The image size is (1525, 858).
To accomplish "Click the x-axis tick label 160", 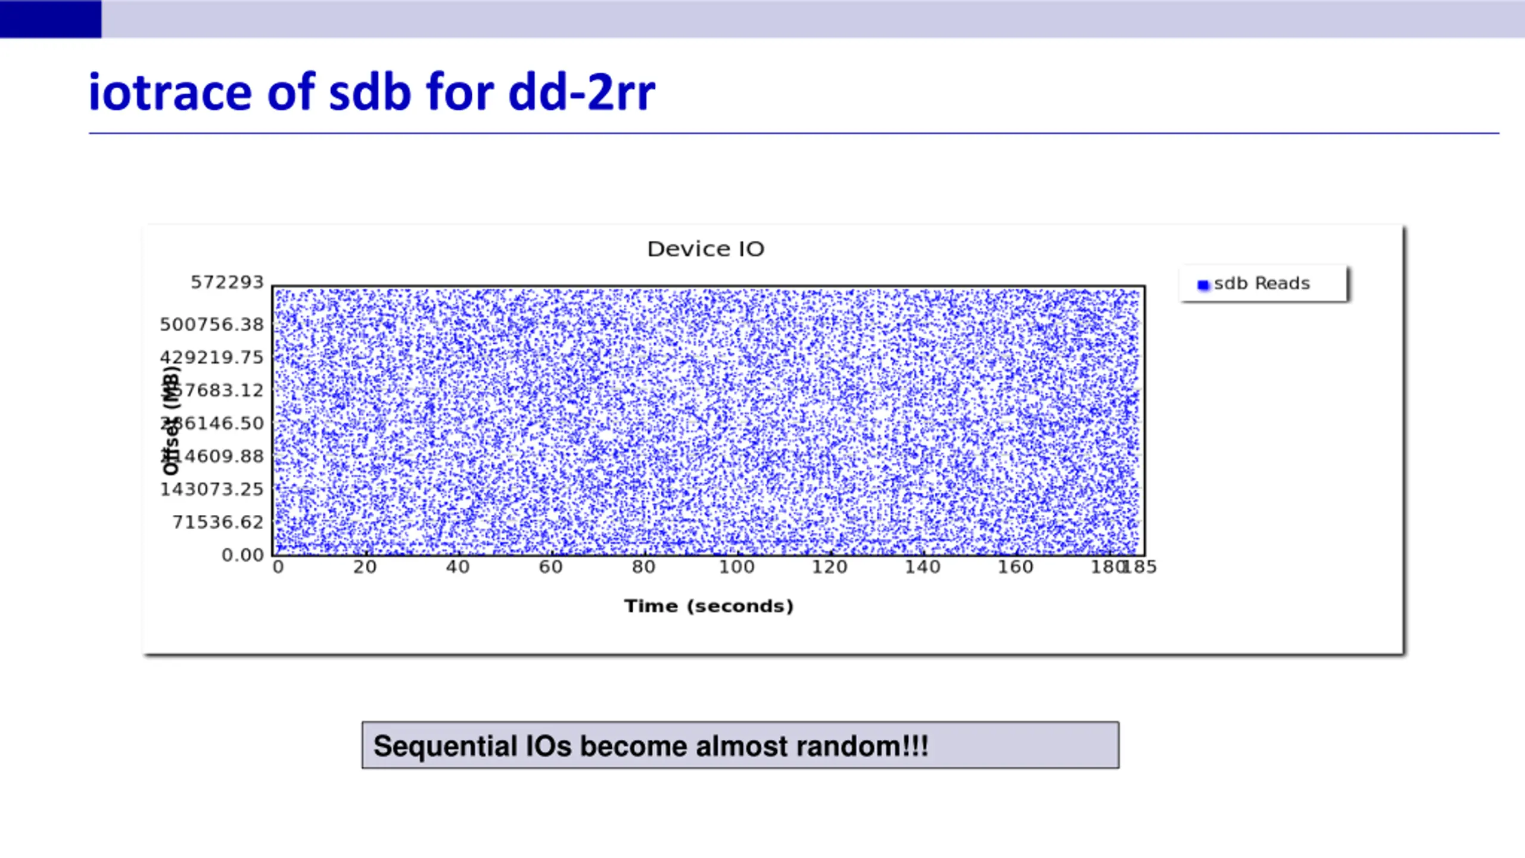I will click(1015, 567).
